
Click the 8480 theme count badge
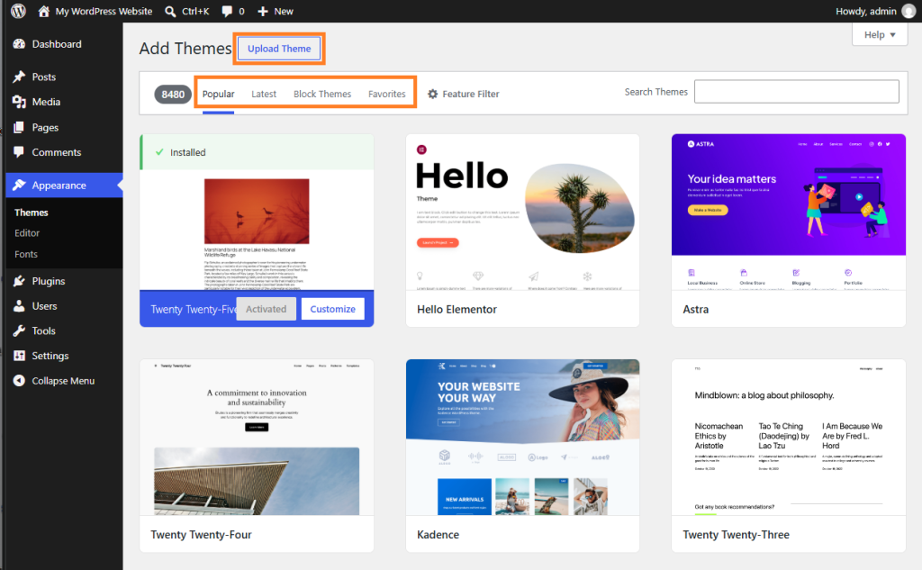click(173, 95)
